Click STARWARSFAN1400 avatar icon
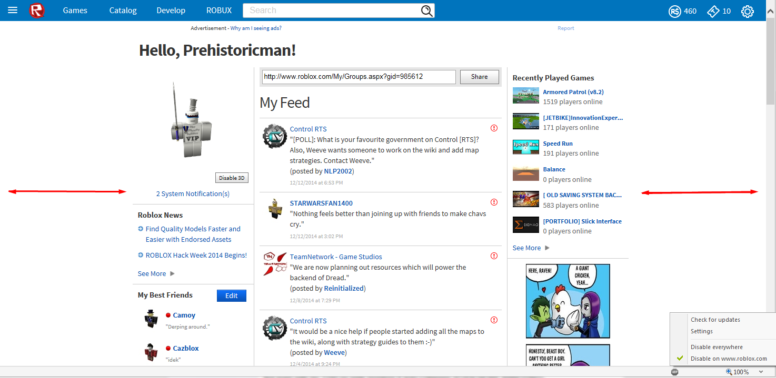The width and height of the screenshot is (776, 378). click(x=274, y=209)
